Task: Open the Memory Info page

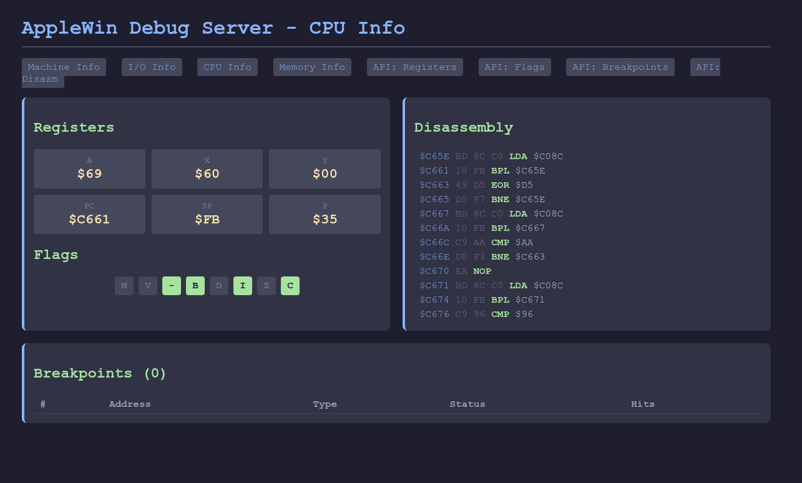Action: (x=312, y=67)
